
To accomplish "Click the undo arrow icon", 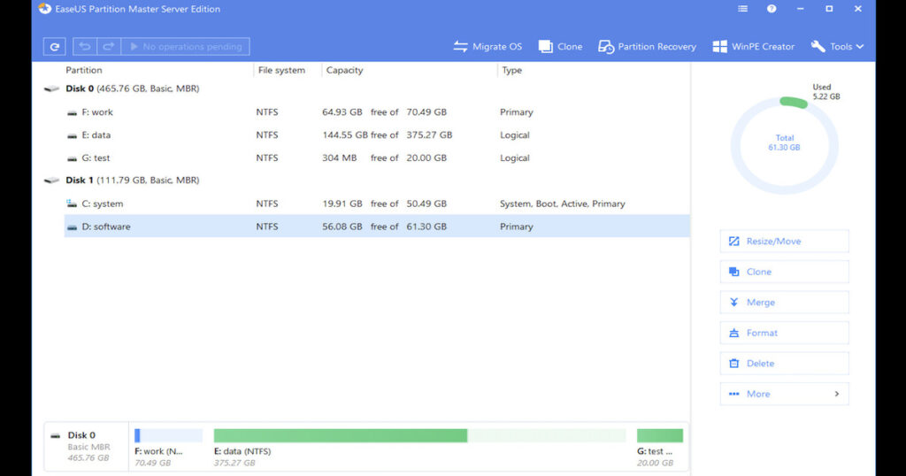I will (85, 47).
